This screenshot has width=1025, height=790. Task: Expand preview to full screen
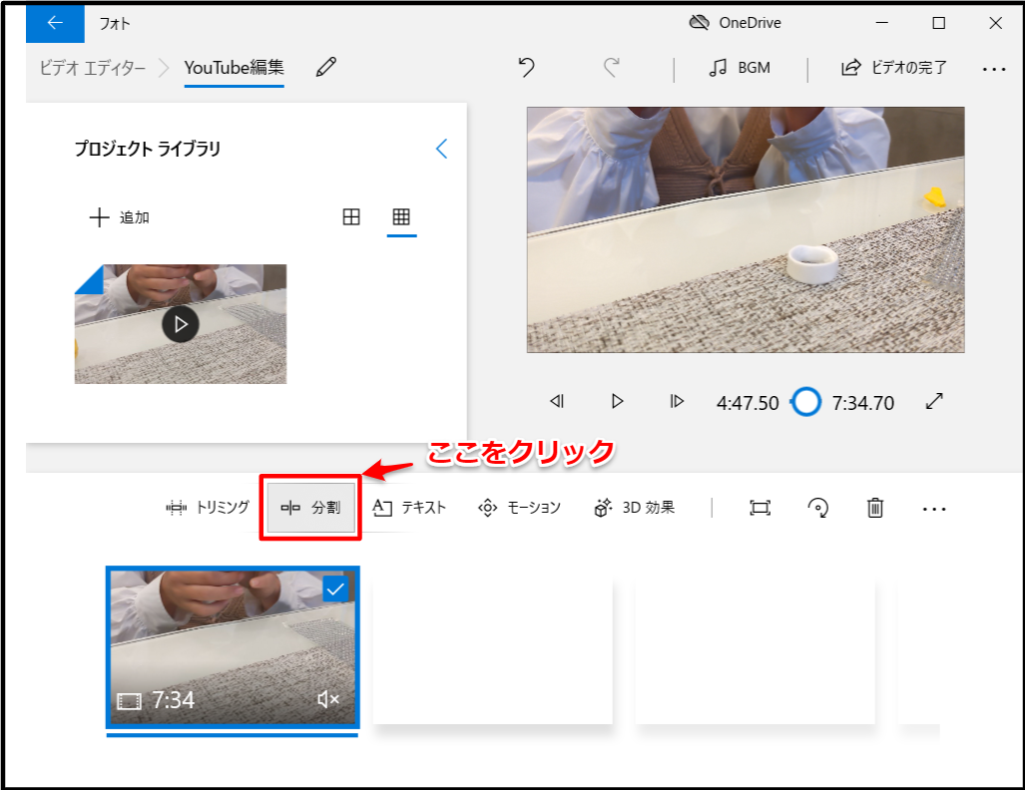[935, 401]
